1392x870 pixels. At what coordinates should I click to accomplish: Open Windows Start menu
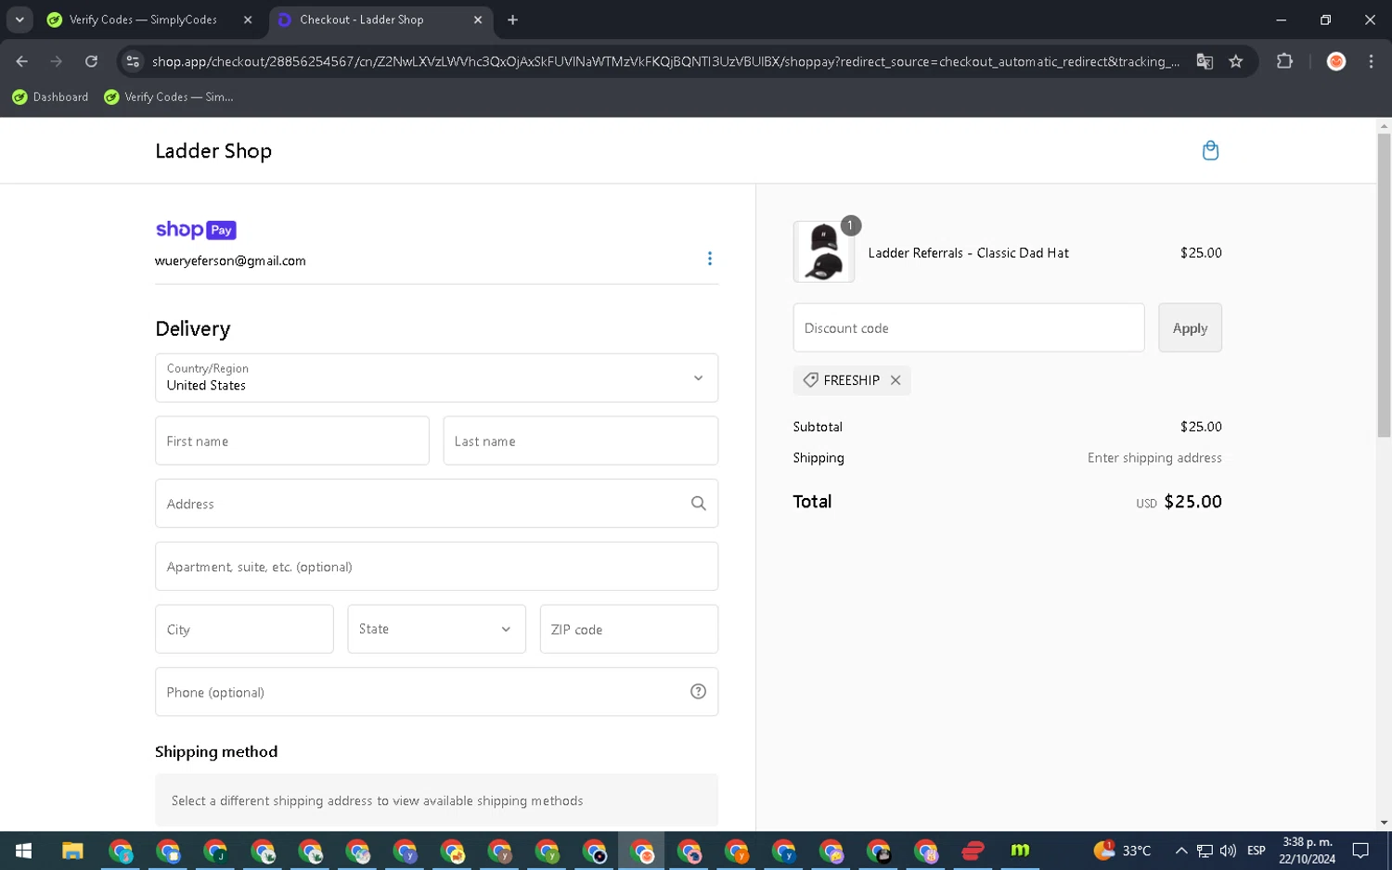(23, 851)
